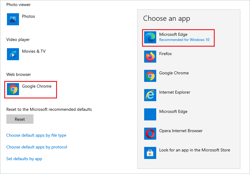Click the Internet Explorer icon
Image resolution: width=250 pixels, height=174 pixels.
click(150, 95)
